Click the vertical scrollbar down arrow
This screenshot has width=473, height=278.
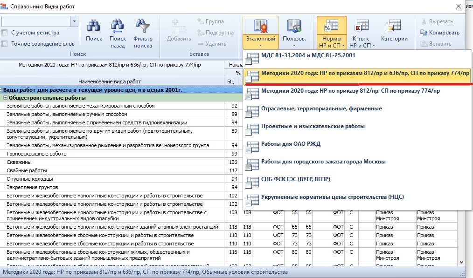(x=462, y=263)
